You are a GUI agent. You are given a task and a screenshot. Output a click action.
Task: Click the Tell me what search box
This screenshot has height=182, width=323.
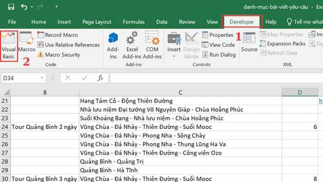coord(305,22)
